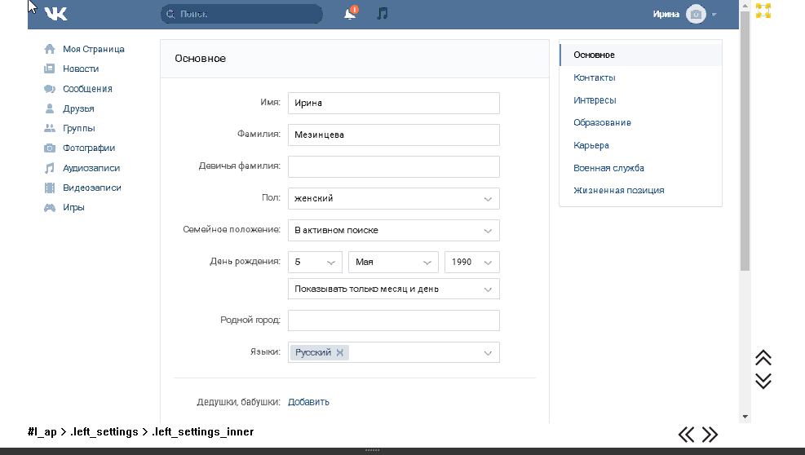Switch to the Контакты section tab

click(595, 77)
